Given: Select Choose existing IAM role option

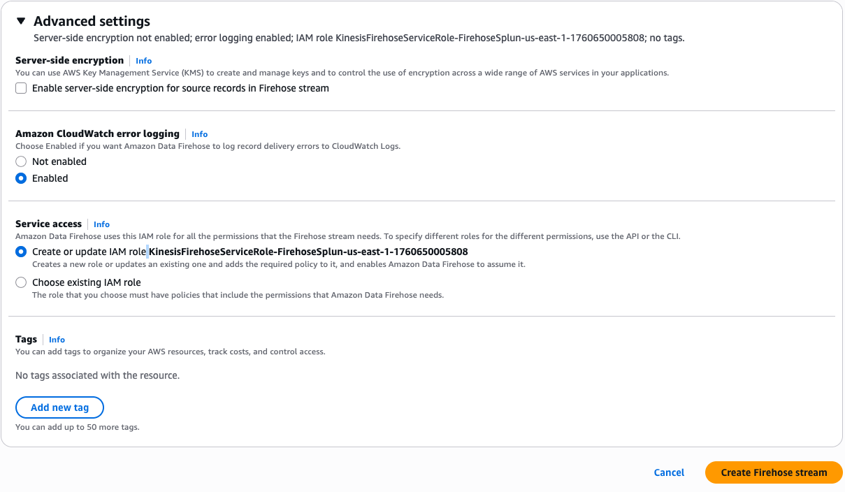Looking at the screenshot, I should tap(21, 282).
